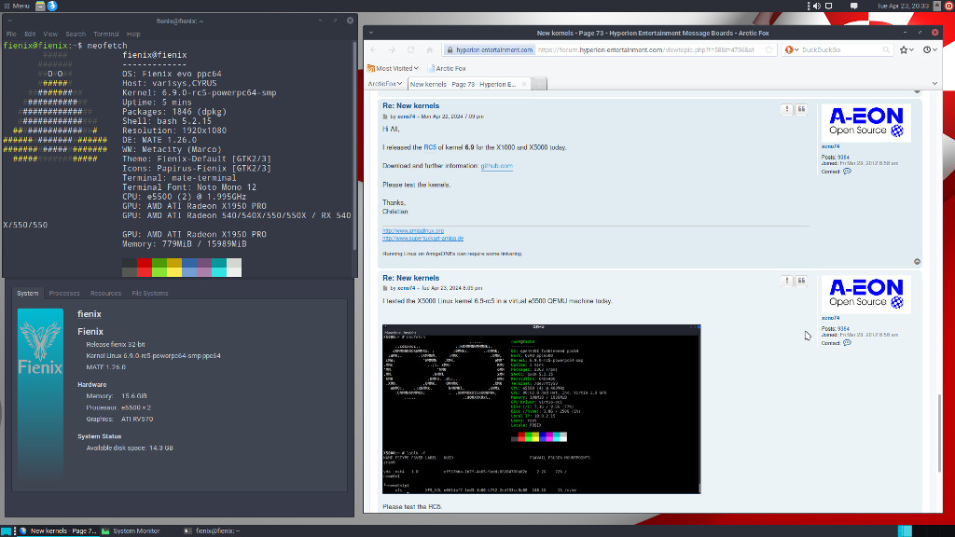Viewport: 955px width, 537px height.
Task: Open the red power button in the panel
Action: [x=948, y=6]
